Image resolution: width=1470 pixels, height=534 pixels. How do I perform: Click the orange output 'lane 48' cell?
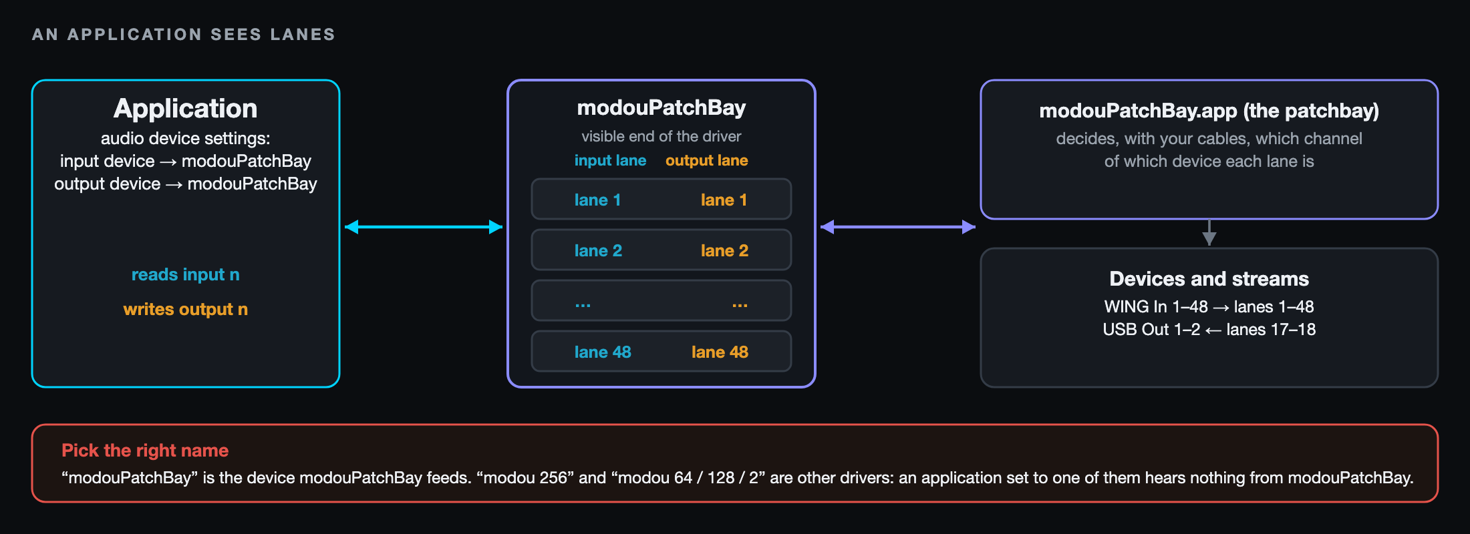pos(720,352)
